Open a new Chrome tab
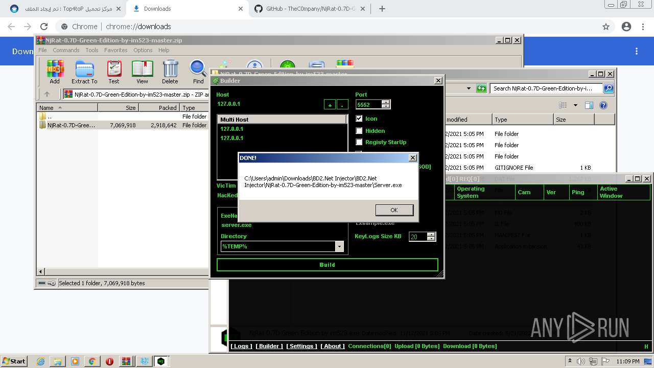This screenshot has height=368, width=654. [382, 9]
